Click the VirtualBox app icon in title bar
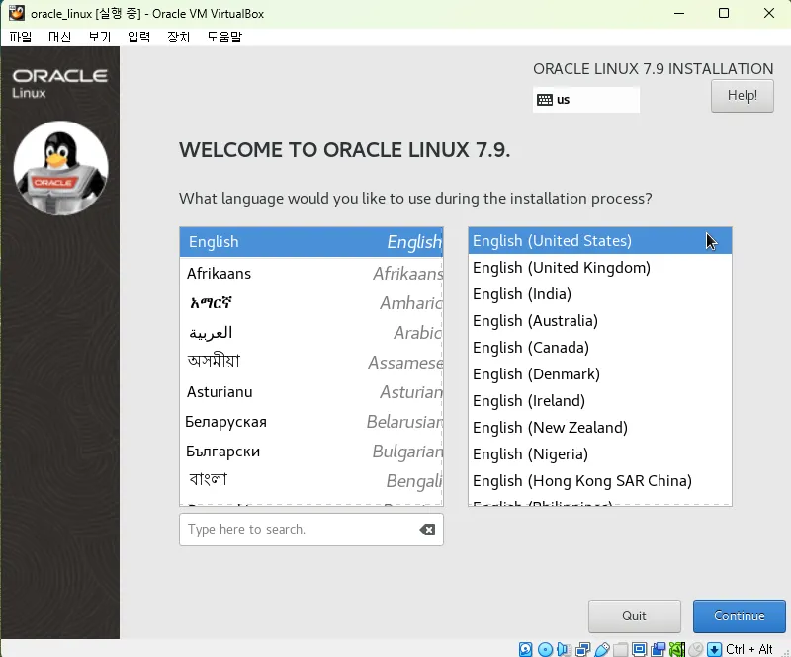 [16, 13]
